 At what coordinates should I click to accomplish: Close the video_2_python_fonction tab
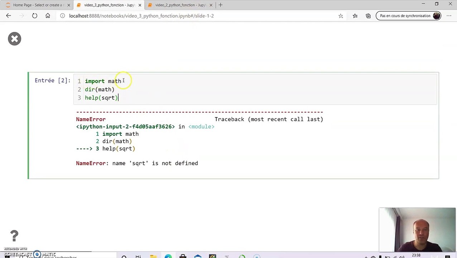click(211, 5)
